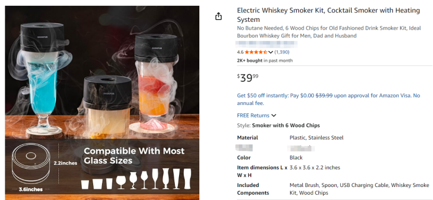Screen dimensions: 433x200
Task: Click the Style: Smoker with 6 Wood Chips label
Action: pos(278,125)
